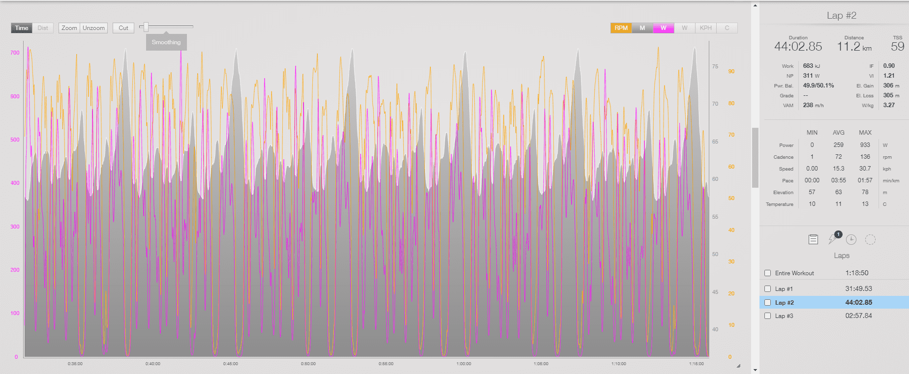Click the clock icon in the panel
This screenshot has width=909, height=374.
coord(851,239)
